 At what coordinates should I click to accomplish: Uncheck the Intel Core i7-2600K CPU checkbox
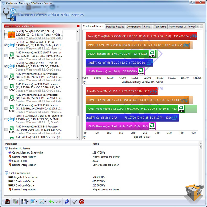pos(6,45)
